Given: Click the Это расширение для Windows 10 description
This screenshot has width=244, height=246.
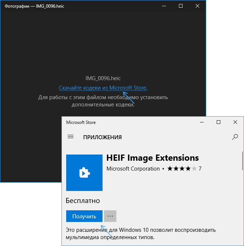Looking at the screenshot, I should 141,234.
